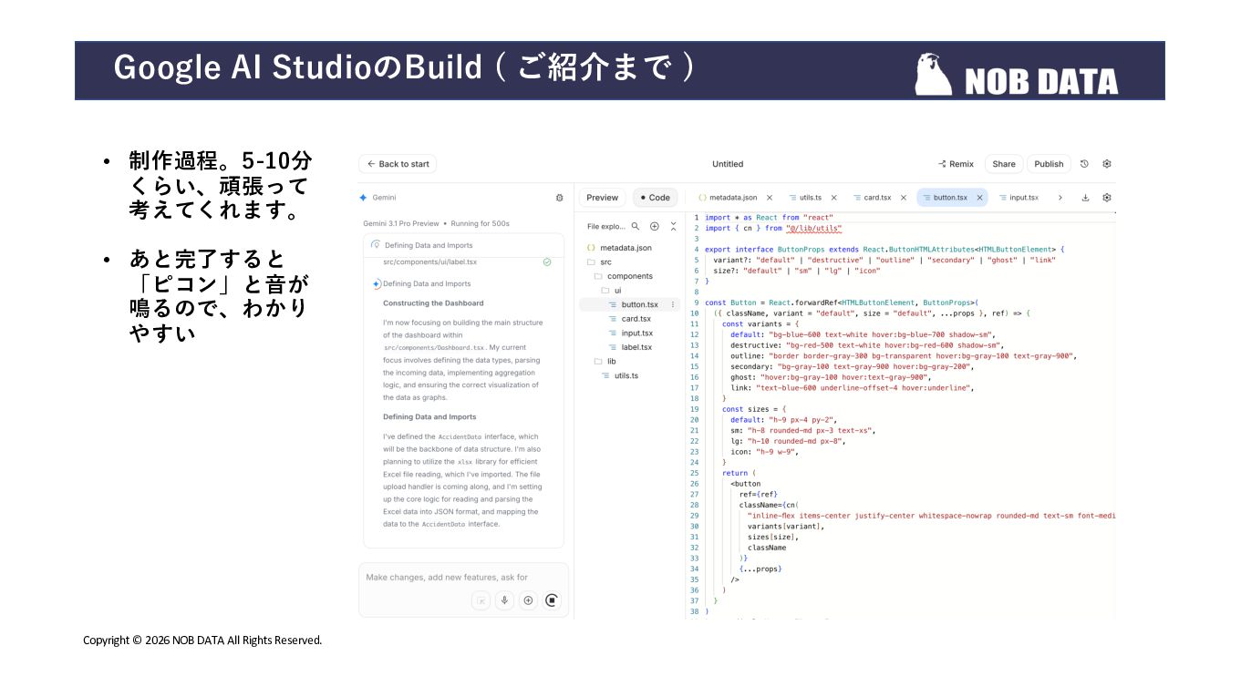Click the select-element arrow icon
This screenshot has height=697, width=1241.
481,600
